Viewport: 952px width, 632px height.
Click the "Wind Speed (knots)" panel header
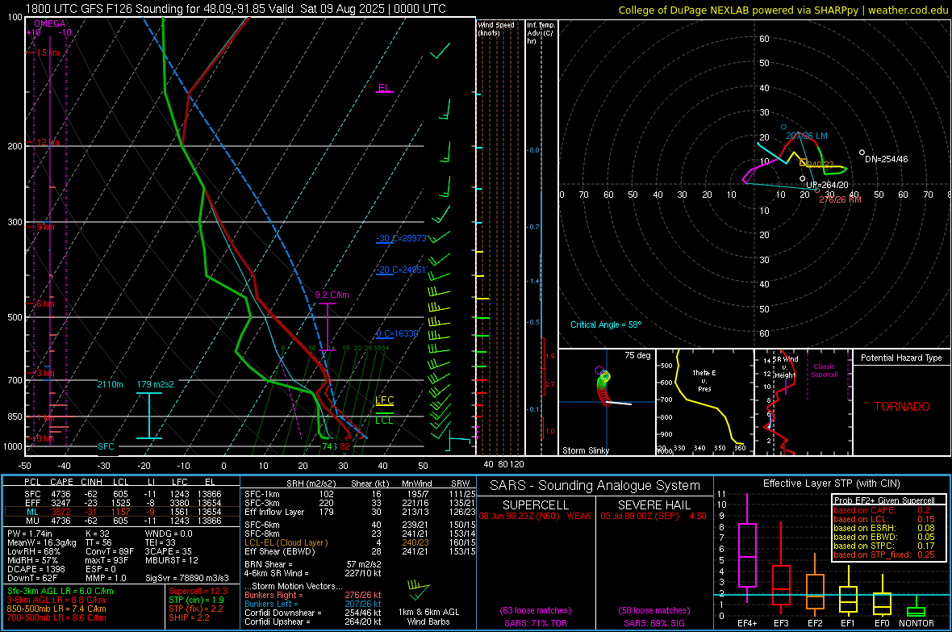coord(496,29)
